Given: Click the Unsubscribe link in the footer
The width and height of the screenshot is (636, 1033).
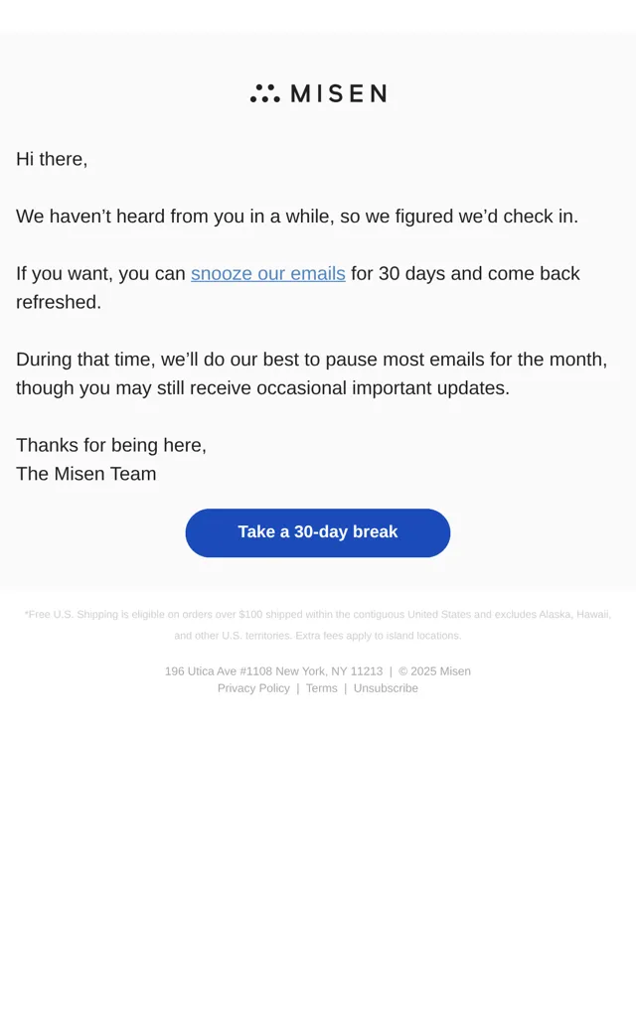Looking at the screenshot, I should [x=386, y=687].
